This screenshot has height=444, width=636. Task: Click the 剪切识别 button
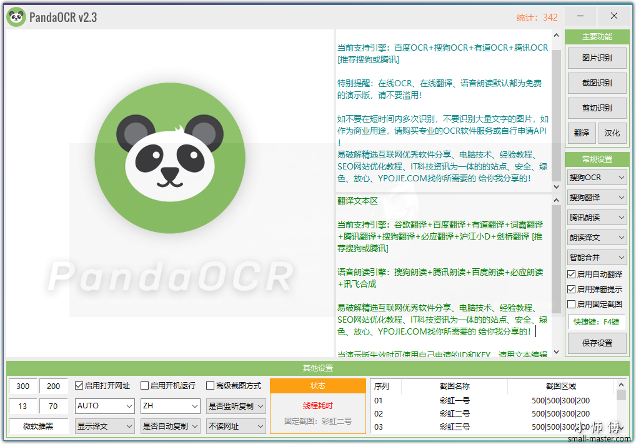[x=597, y=108]
